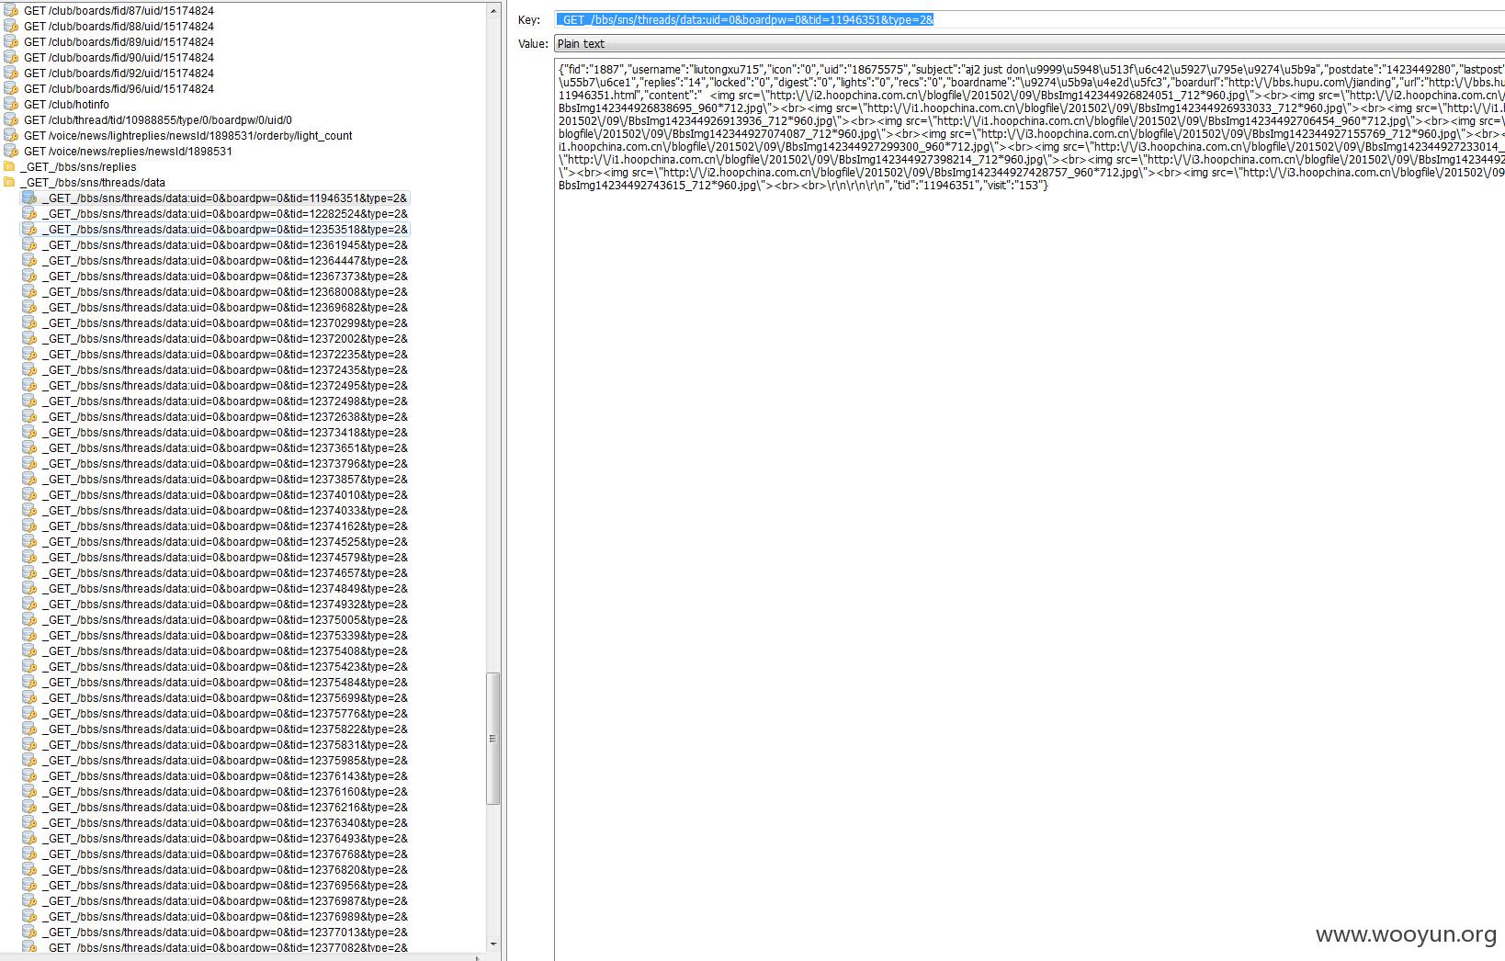The image size is (1505, 961).
Task: Select key with tid=12373796
Action: pyautogui.click(x=225, y=463)
